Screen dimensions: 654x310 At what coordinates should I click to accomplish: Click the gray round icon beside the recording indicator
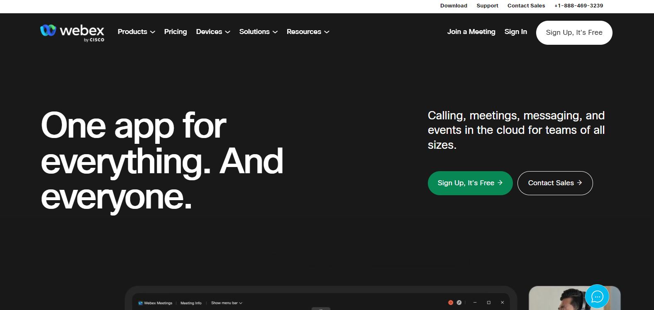pos(459,303)
